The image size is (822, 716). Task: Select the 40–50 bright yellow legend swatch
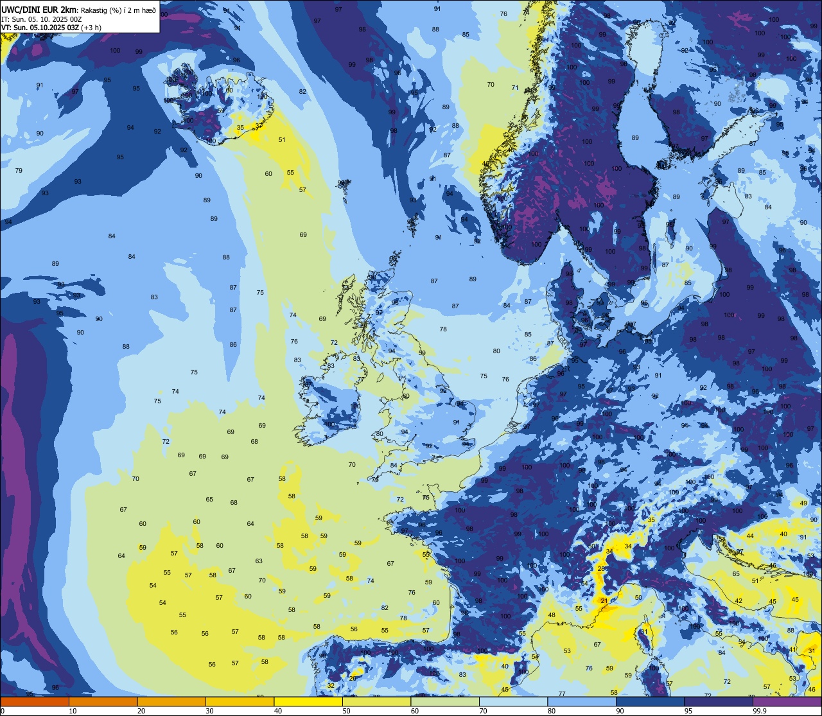click(308, 701)
